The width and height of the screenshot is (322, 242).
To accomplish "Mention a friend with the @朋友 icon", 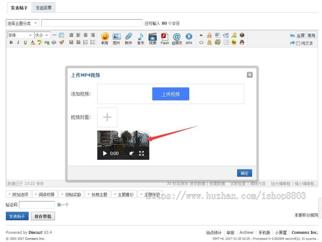I will [176, 37].
